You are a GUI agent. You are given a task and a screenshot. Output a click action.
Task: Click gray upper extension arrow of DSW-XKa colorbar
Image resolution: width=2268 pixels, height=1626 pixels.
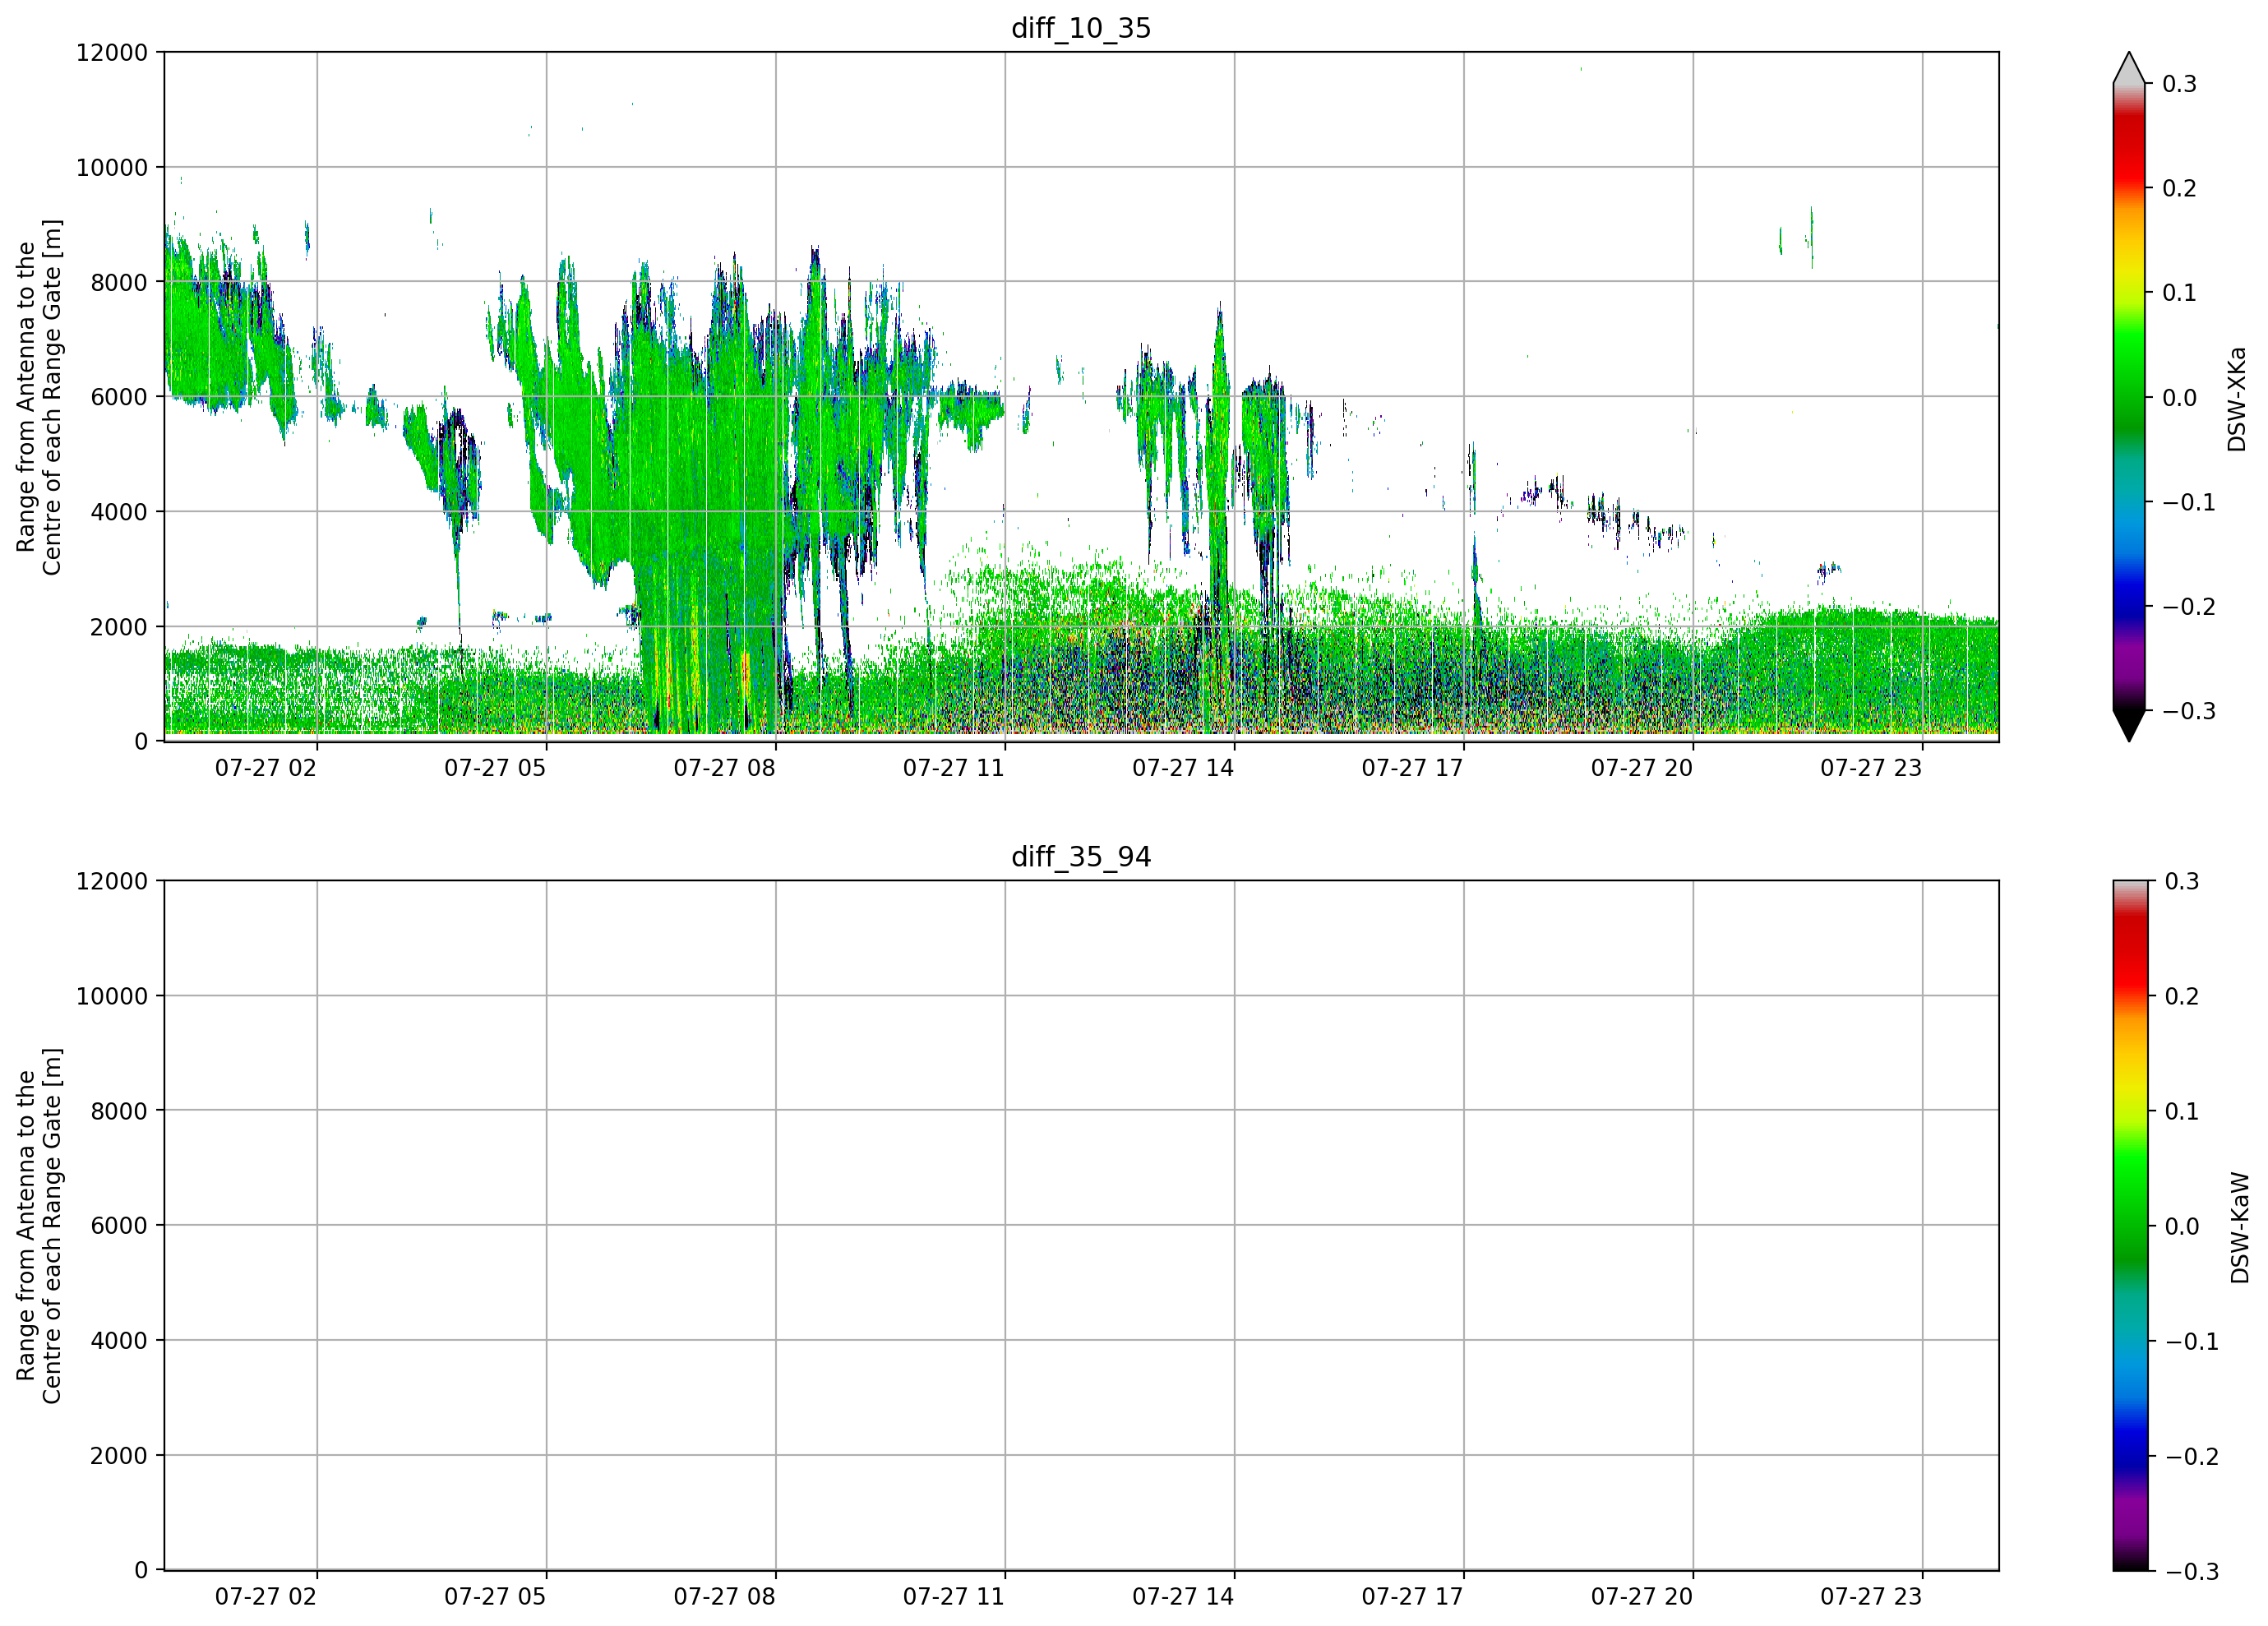(x=2129, y=68)
